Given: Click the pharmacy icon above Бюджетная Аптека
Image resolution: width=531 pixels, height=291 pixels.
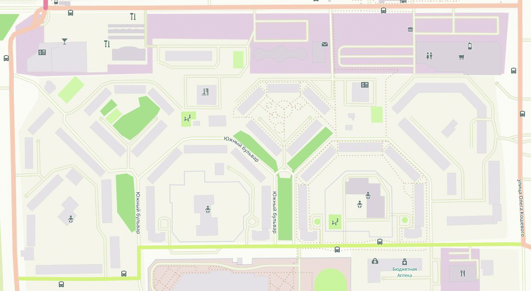Looking at the screenshot, I should [x=404, y=261].
